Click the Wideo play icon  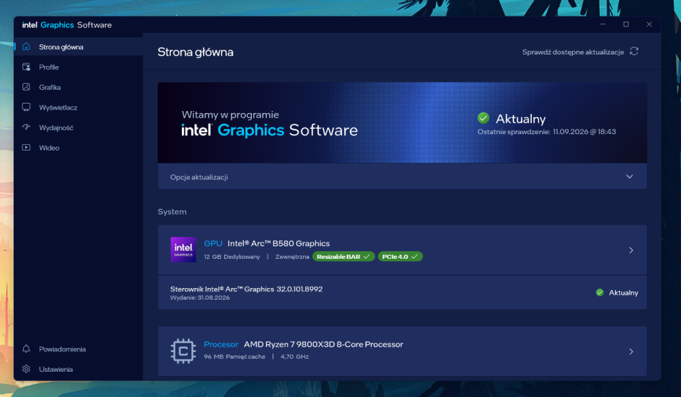coord(26,147)
